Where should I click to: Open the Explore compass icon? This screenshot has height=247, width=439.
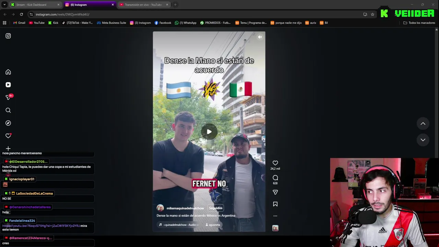[8, 123]
